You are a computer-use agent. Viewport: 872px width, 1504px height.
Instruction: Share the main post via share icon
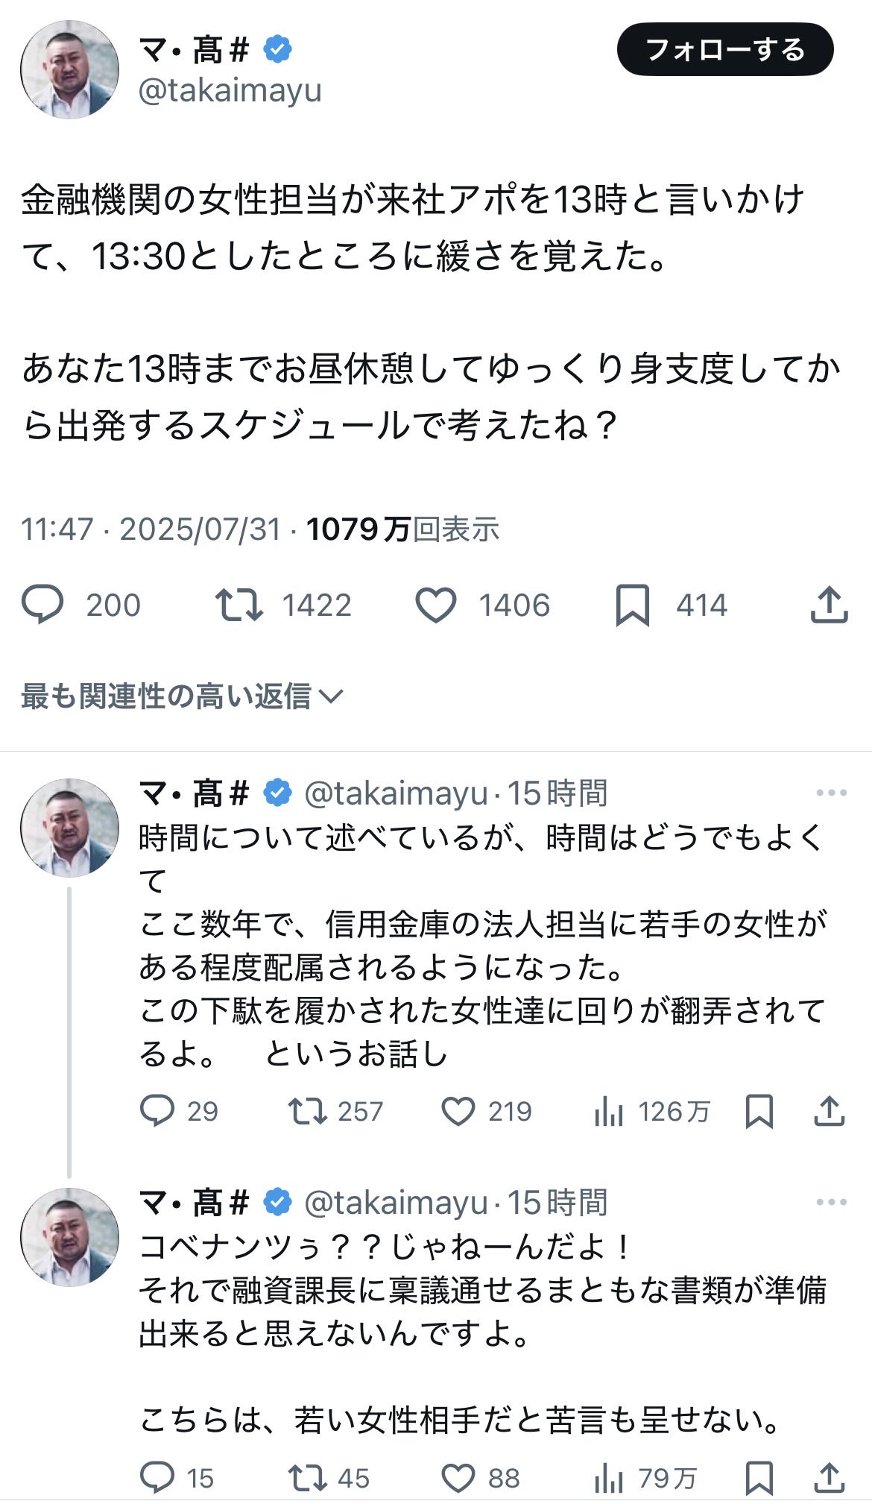click(x=829, y=605)
